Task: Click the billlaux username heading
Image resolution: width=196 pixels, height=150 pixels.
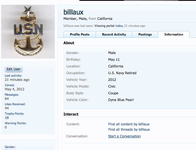Action: click(x=73, y=12)
